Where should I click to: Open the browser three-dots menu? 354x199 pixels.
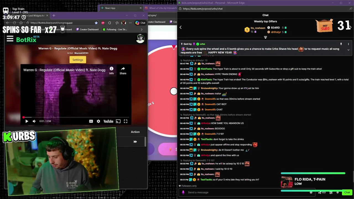pyautogui.click(x=130, y=23)
